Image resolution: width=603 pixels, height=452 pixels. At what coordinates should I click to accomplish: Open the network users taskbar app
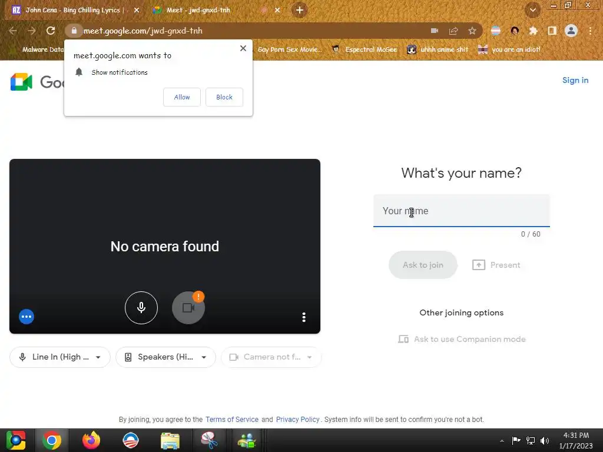tap(247, 440)
